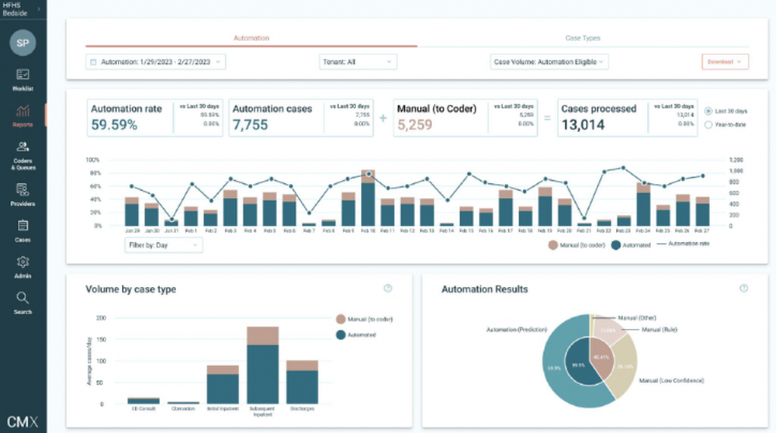Click Automation (Prediction) pie slice label

pyautogui.click(x=517, y=330)
